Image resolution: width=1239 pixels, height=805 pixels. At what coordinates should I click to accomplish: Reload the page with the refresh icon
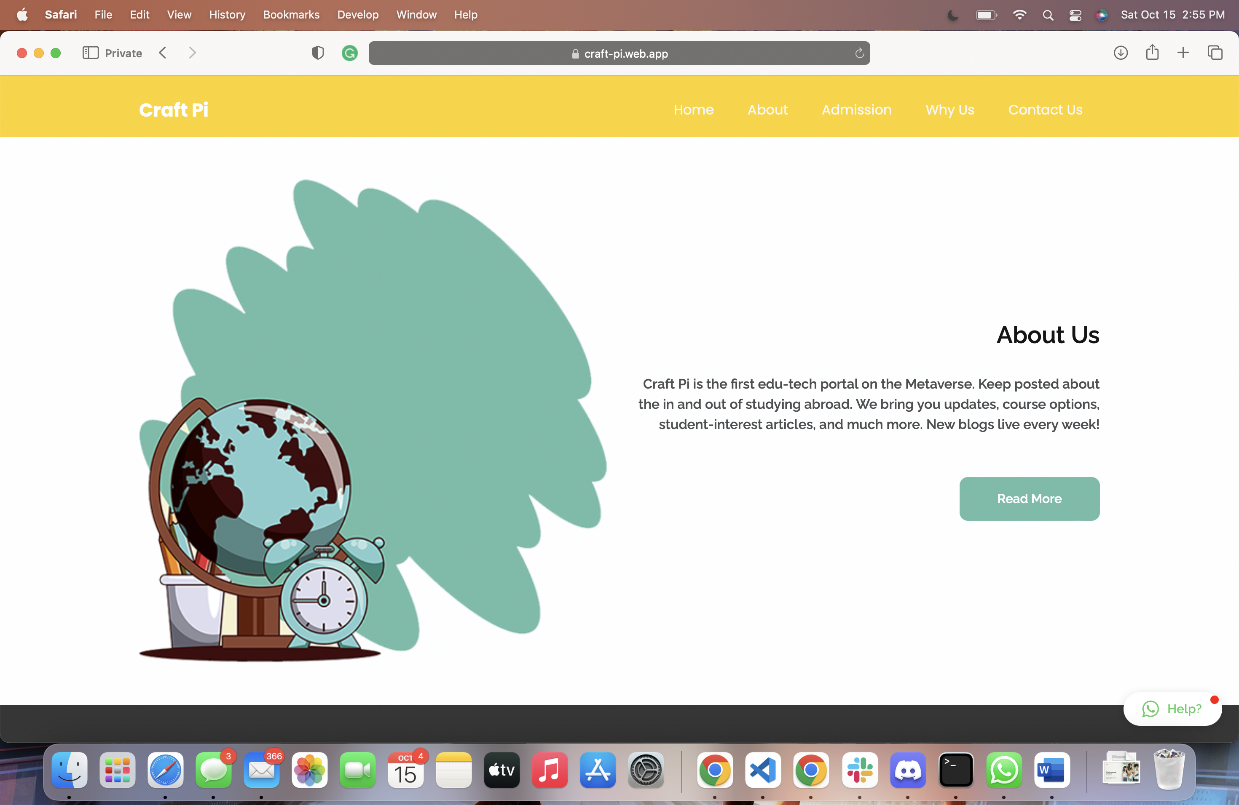859,53
